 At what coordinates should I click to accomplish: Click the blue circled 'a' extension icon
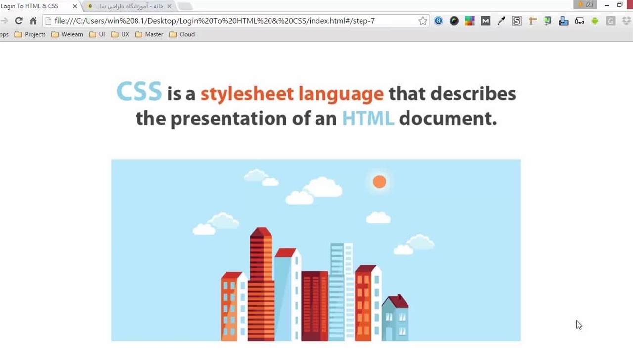click(438, 21)
